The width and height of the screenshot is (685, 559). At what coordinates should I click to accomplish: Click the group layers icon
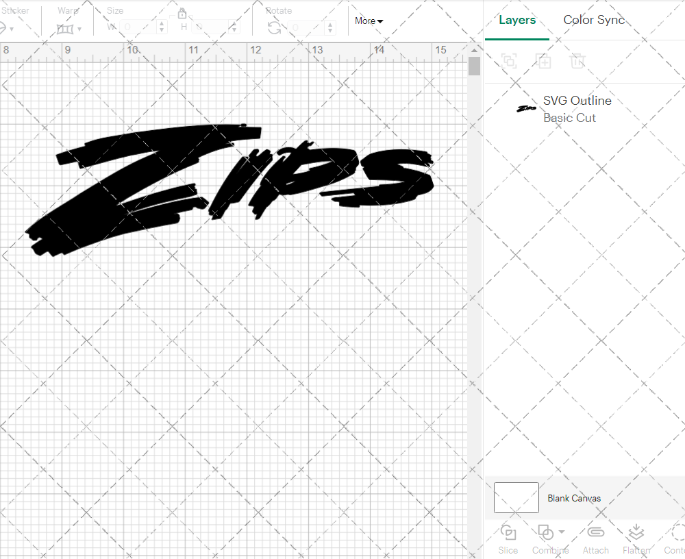pos(508,61)
